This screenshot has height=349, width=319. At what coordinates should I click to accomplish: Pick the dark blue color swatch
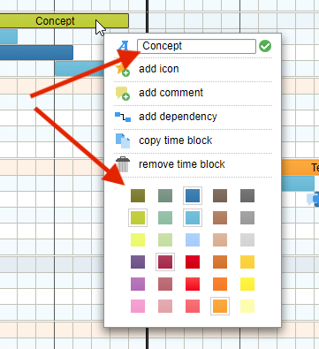tap(193, 195)
